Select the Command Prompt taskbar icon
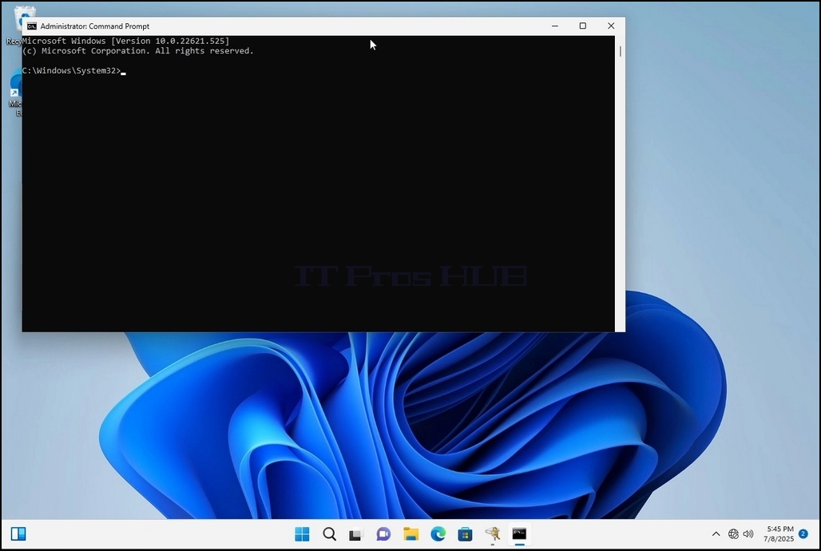Image resolution: width=821 pixels, height=551 pixels. pos(519,534)
